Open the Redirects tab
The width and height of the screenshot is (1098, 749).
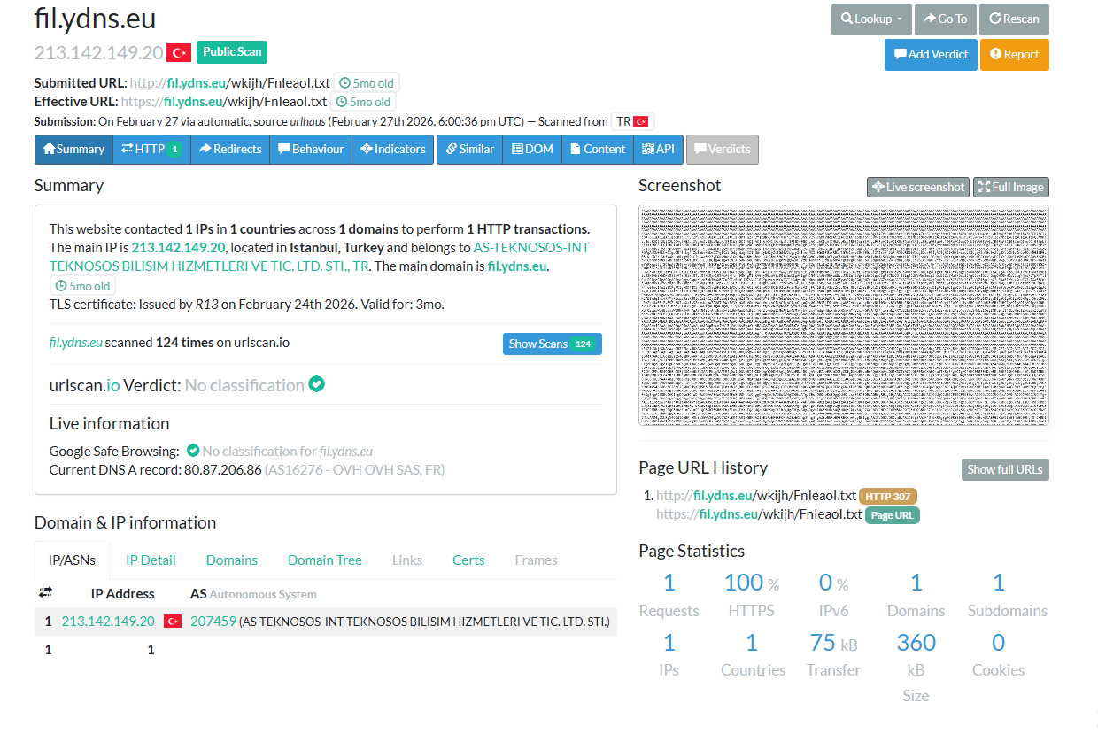click(230, 149)
